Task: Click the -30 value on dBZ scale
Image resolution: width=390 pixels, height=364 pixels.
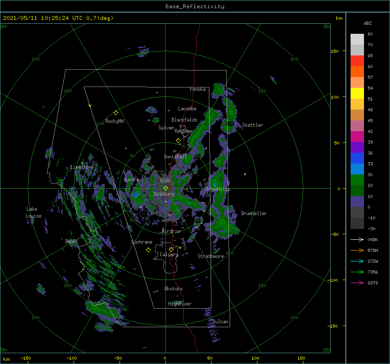Action: point(371,229)
